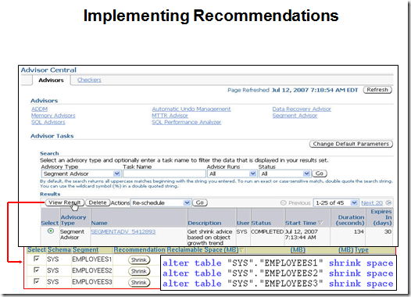Sort by Description column header
The width and height of the screenshot is (411, 297).
click(205, 223)
